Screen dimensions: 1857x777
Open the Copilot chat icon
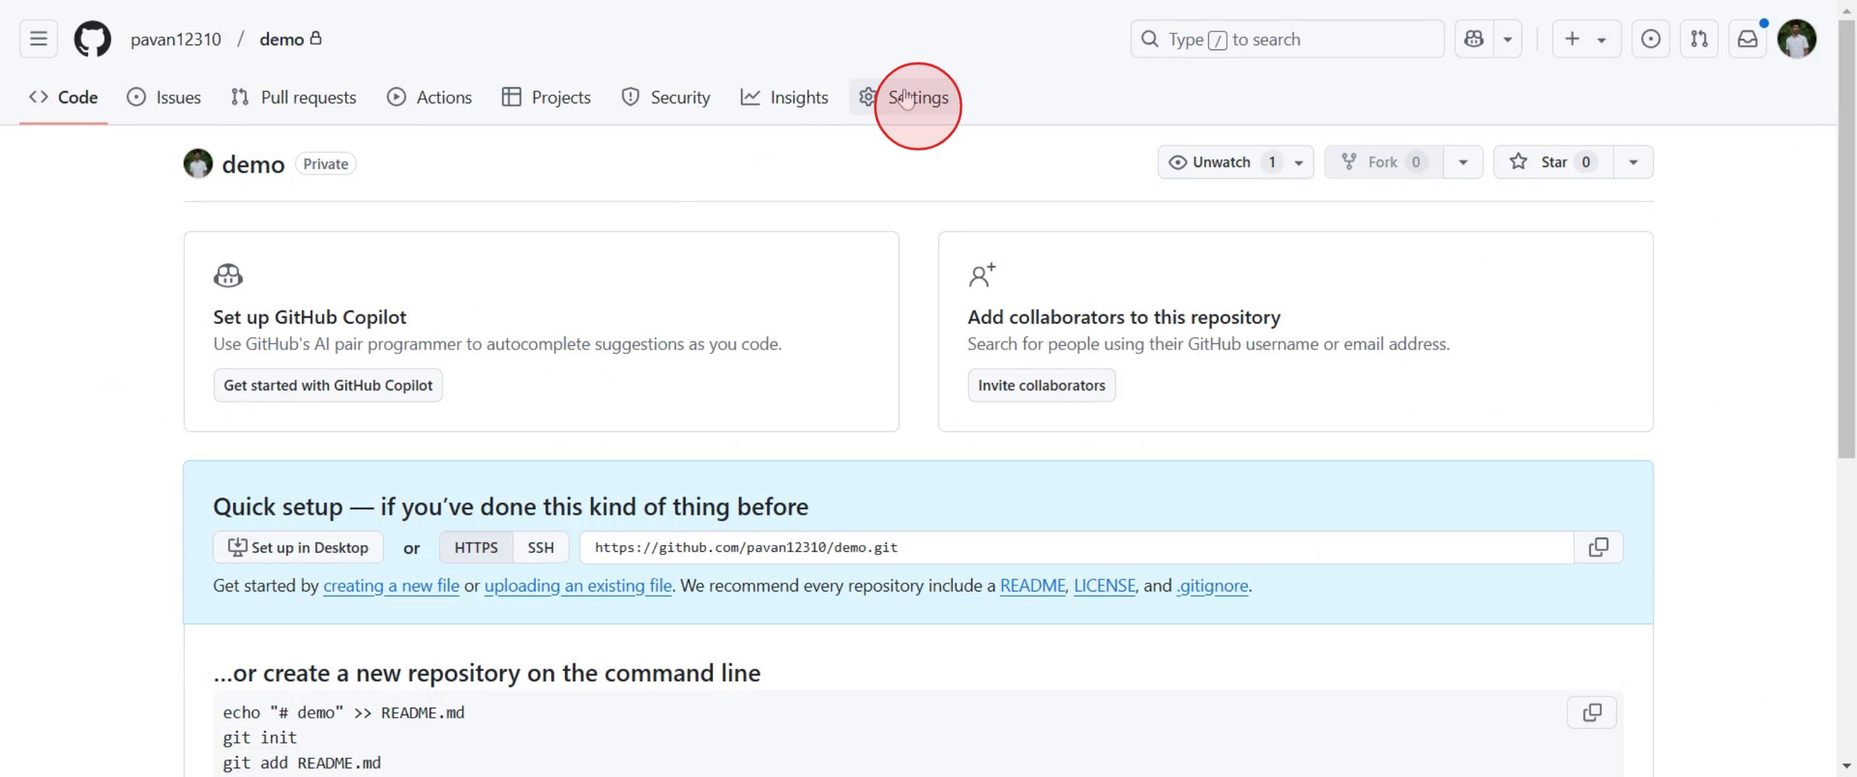[x=1473, y=39]
